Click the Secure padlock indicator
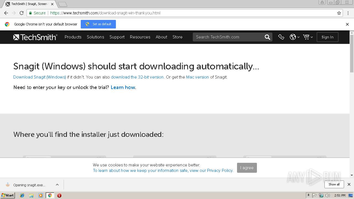The image size is (354, 199). pos(37,13)
